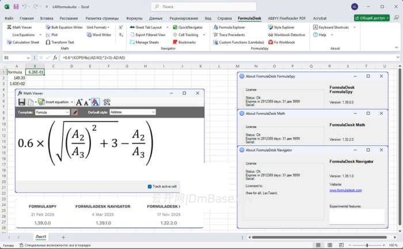Image resolution: width=403 pixels, height=249 pixels.
Task: Switch to the Главная tab
Action: tap(26, 18)
